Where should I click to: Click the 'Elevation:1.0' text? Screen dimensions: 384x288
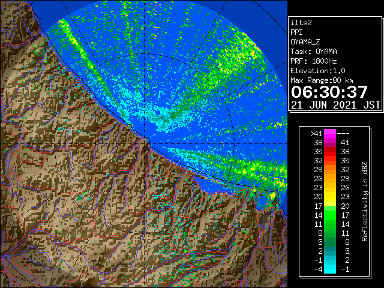click(318, 71)
